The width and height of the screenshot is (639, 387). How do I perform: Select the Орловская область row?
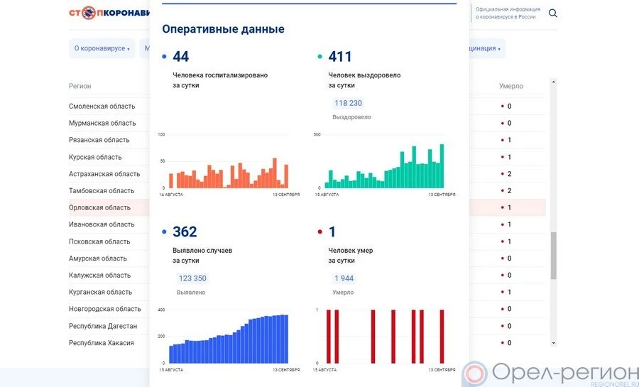(x=99, y=208)
